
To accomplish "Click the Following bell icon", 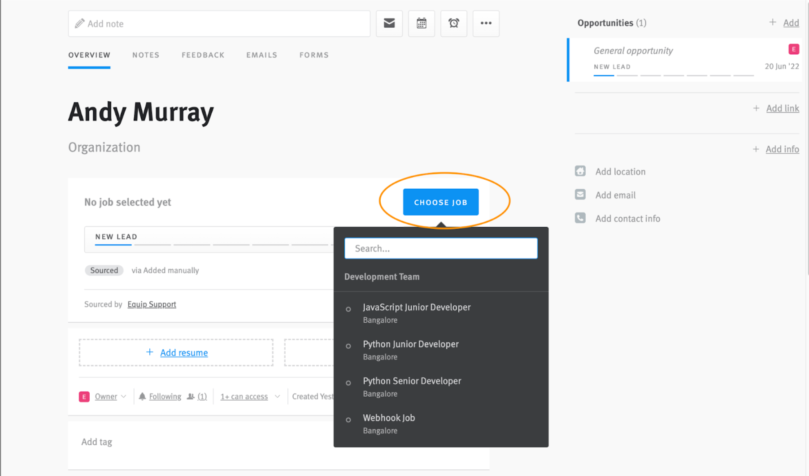I will click(x=142, y=396).
